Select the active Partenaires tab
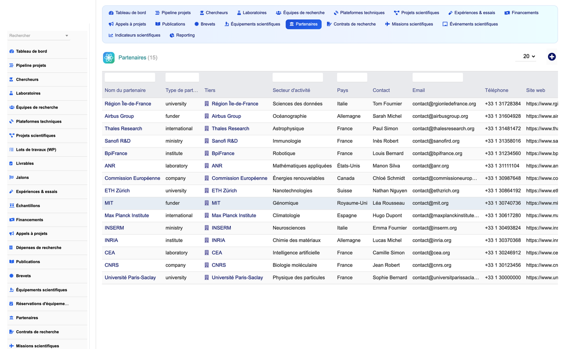This screenshot has width=564, height=349. coord(304,24)
